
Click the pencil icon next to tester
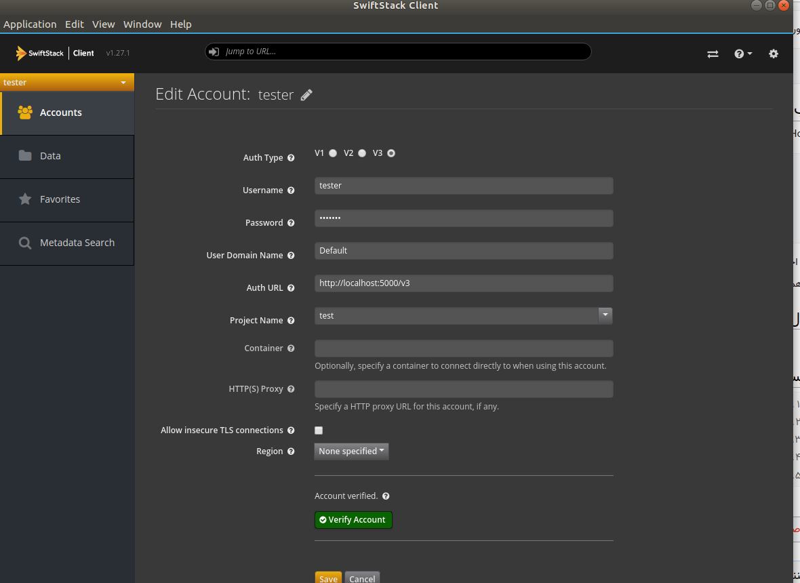[306, 95]
